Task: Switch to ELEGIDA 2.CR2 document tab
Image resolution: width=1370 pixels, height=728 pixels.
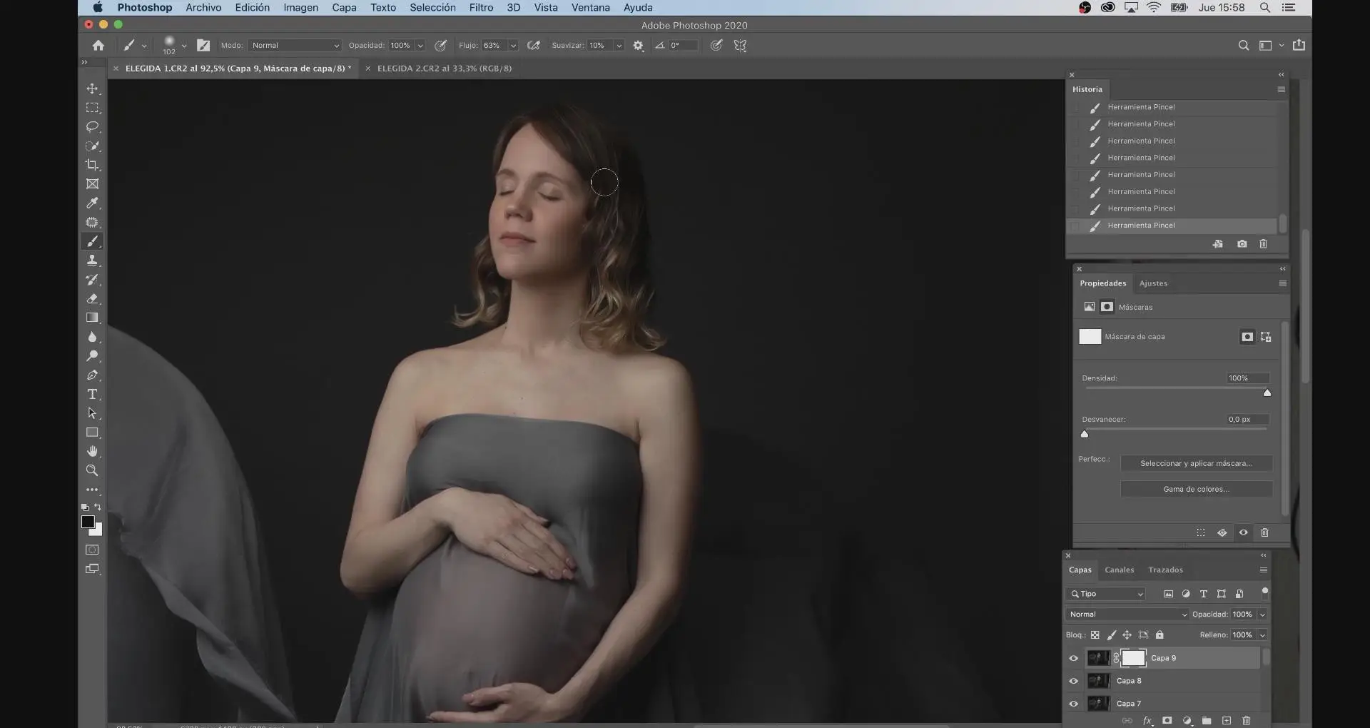Action: 444,69
